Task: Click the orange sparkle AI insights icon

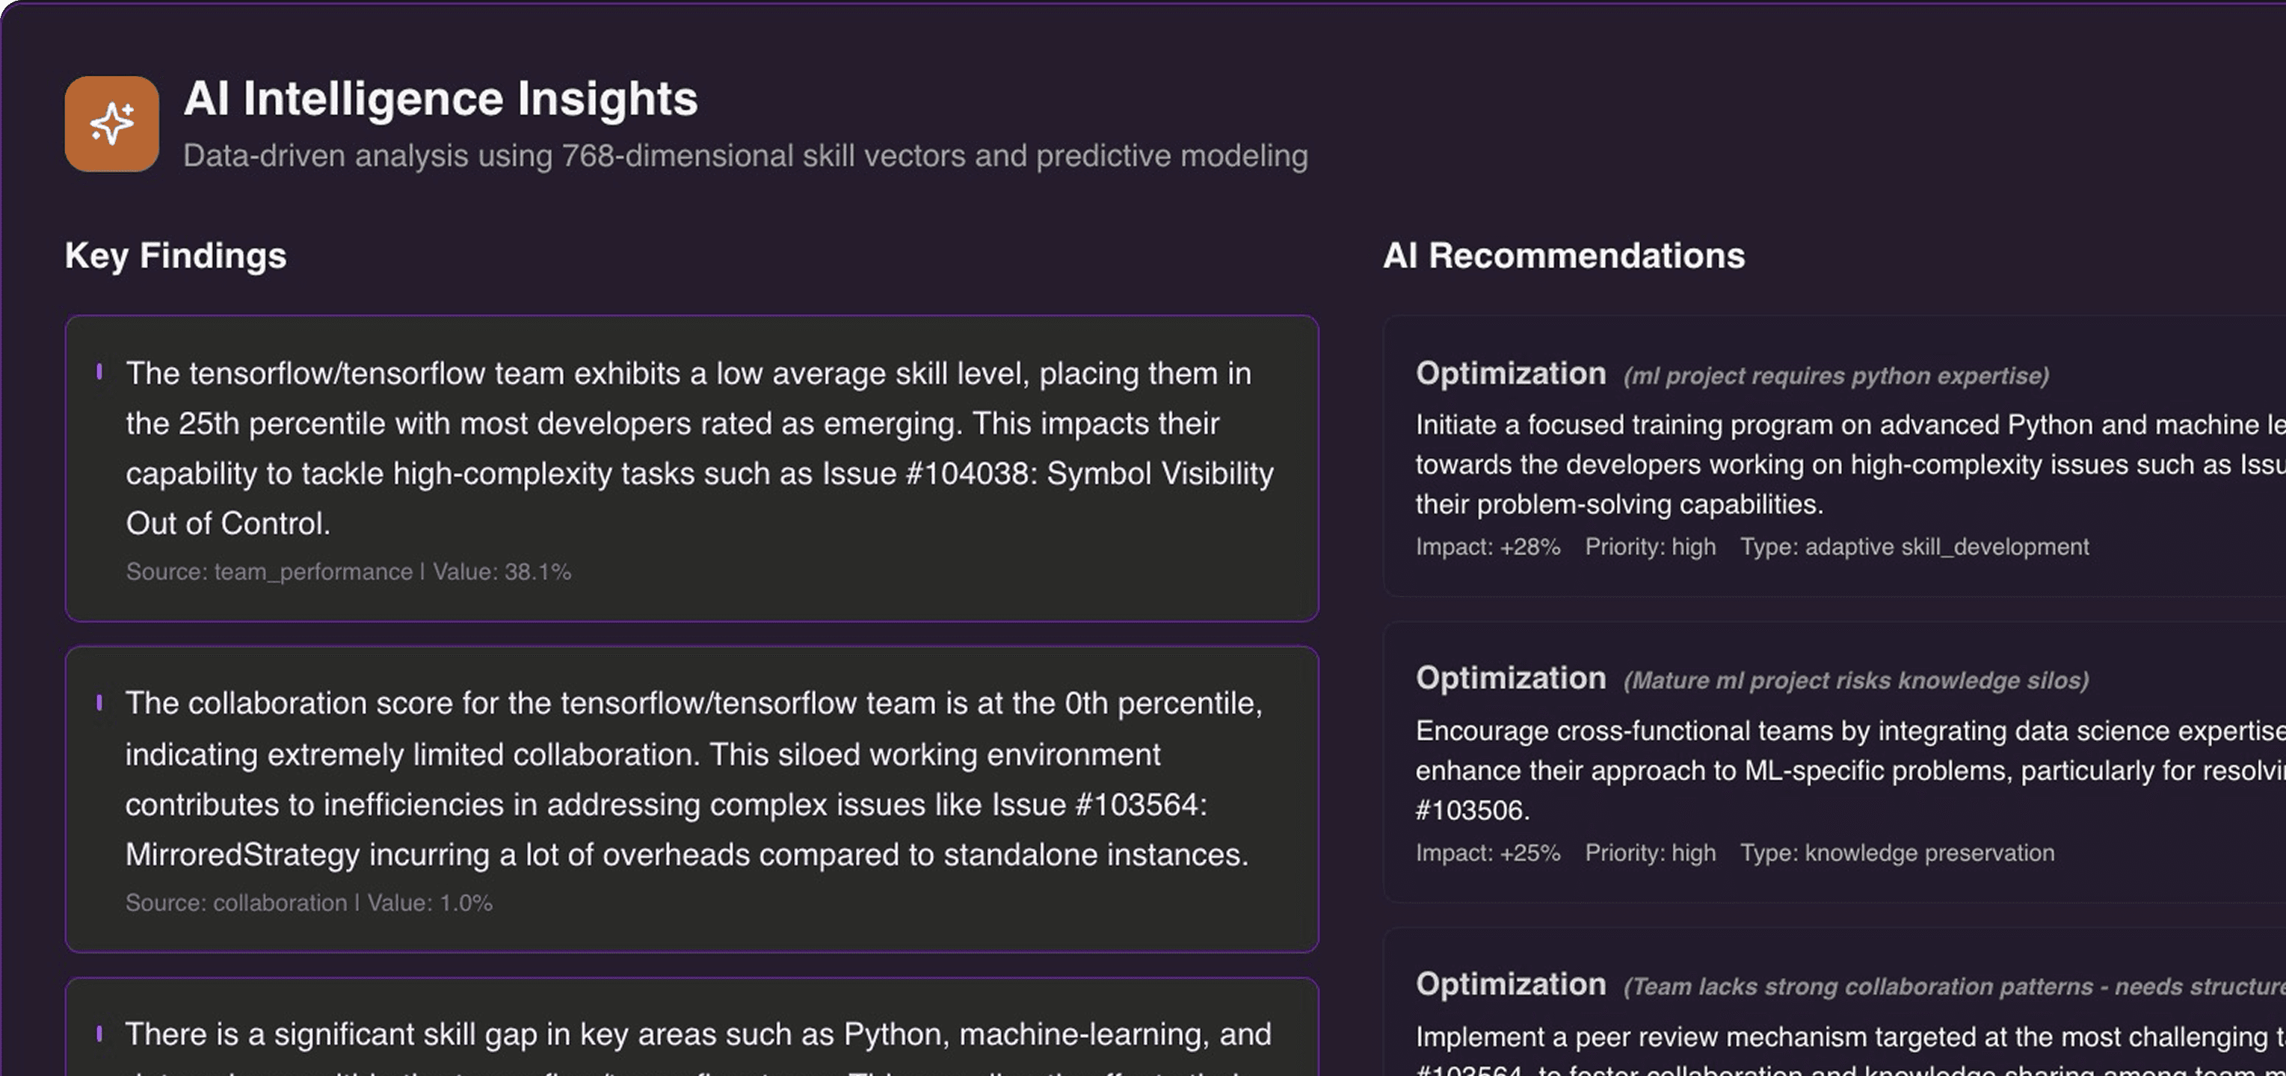Action: point(112,123)
